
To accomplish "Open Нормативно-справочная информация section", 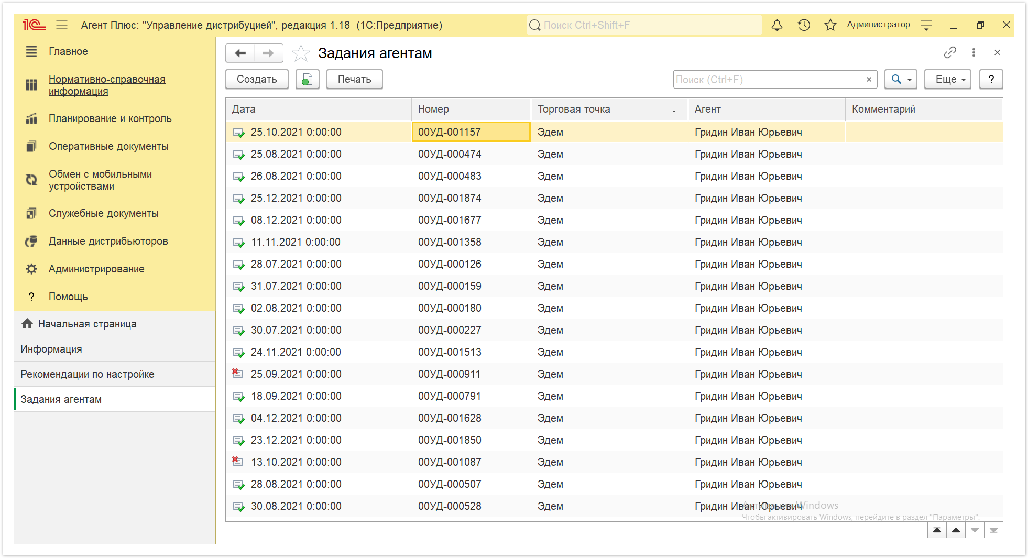I will pos(107,85).
